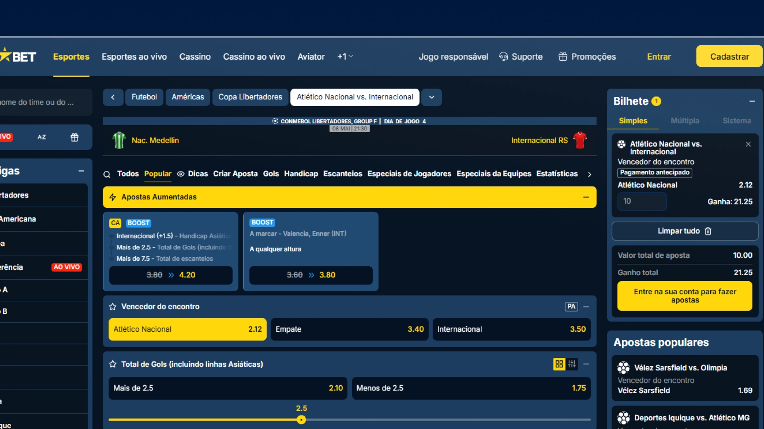Click the Cadastrar button
Viewport: 764px width, 429px height.
point(729,56)
